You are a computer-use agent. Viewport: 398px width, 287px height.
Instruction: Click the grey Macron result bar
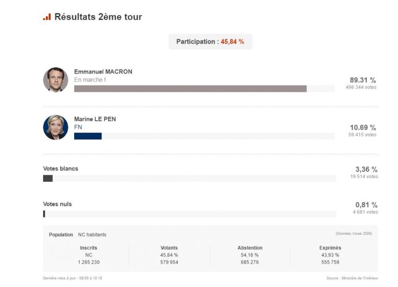(x=190, y=89)
